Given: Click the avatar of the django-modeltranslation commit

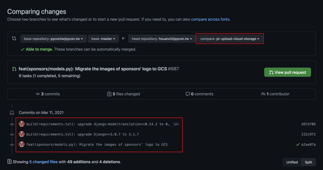Looking at the screenshot, I should point(22,124).
